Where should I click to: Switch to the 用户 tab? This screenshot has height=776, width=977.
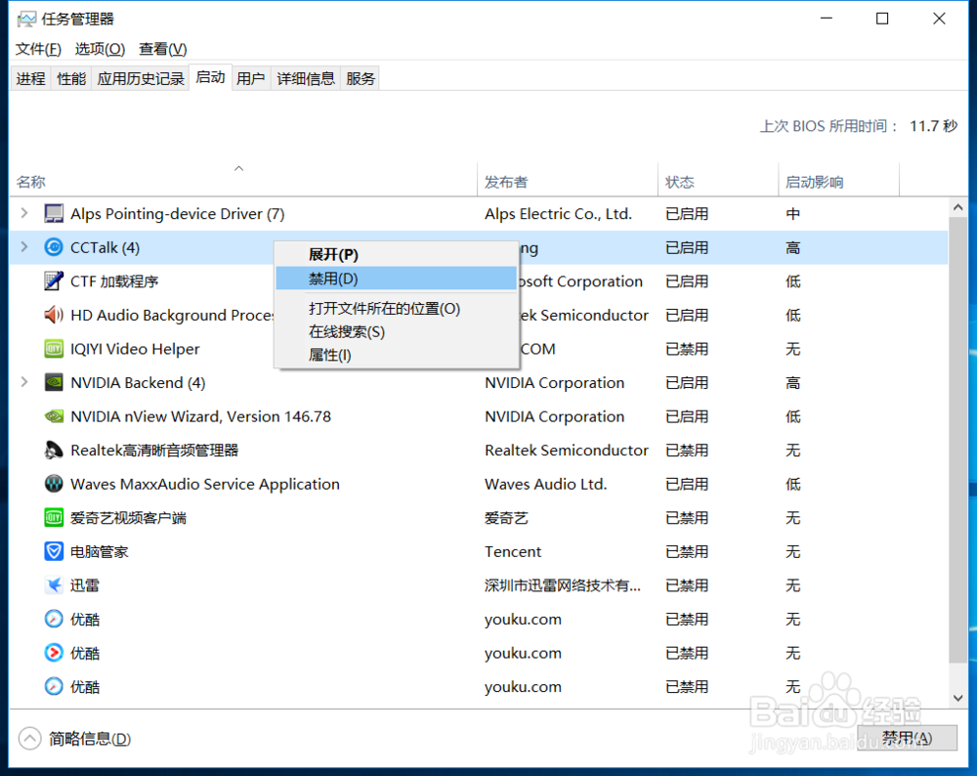tap(251, 78)
